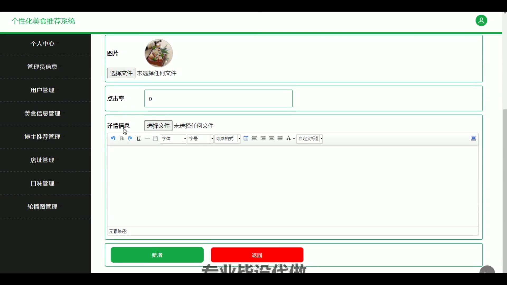Image resolution: width=507 pixels, height=285 pixels.
Task: Click the green 新增 button
Action: tap(157, 255)
